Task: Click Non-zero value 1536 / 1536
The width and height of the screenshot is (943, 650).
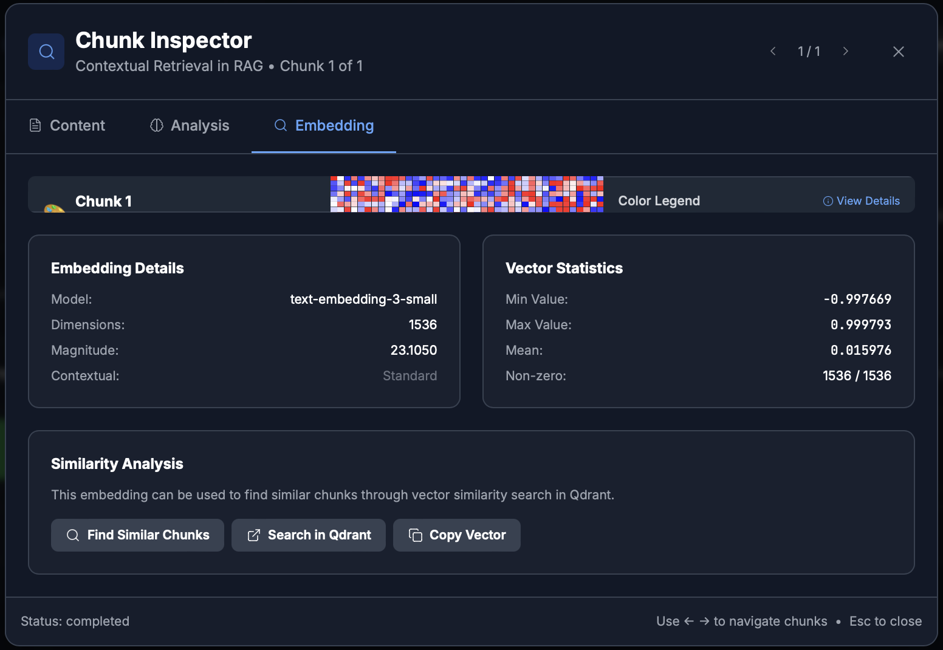Action: (857, 375)
